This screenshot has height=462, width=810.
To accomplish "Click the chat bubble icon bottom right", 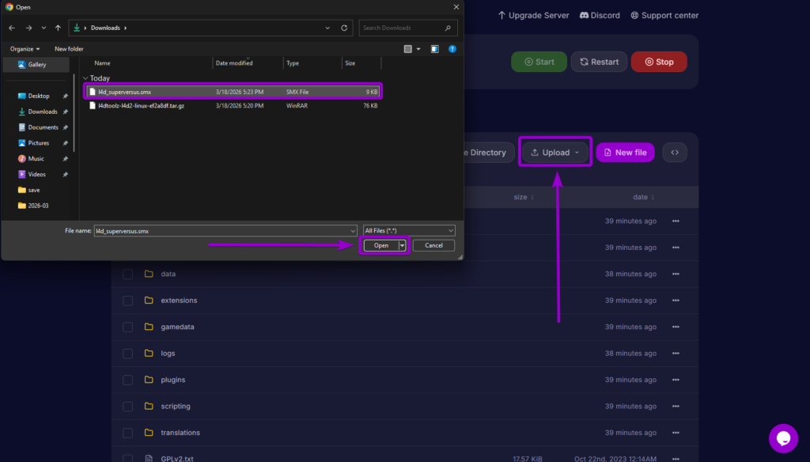I will pyautogui.click(x=783, y=438).
